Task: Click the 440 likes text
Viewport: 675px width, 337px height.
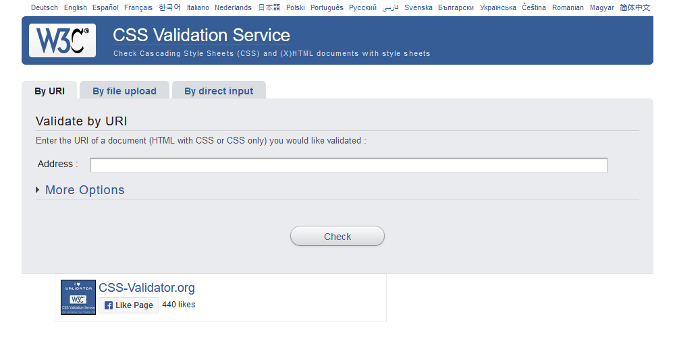Action: 179,305
